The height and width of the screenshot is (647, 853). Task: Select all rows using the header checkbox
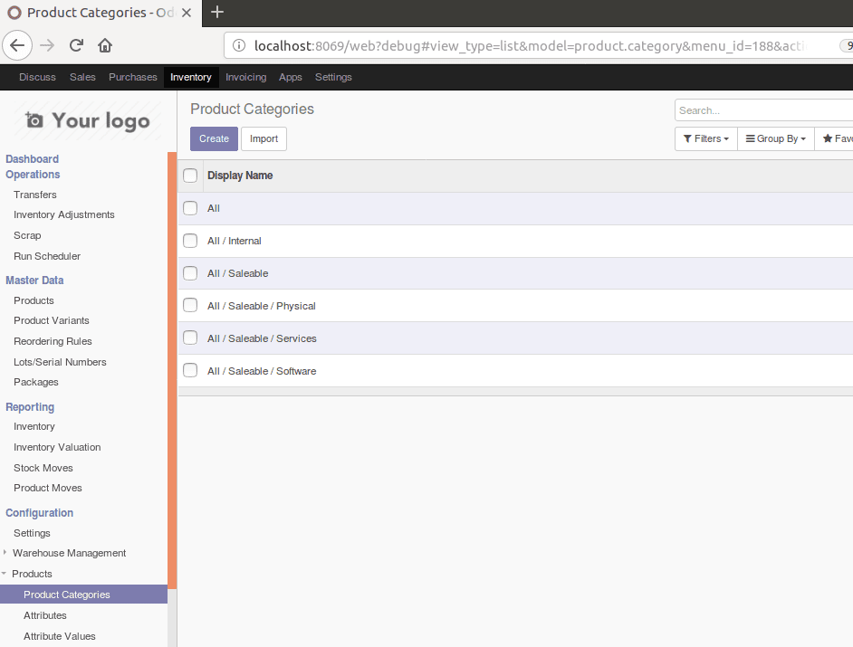tap(190, 176)
